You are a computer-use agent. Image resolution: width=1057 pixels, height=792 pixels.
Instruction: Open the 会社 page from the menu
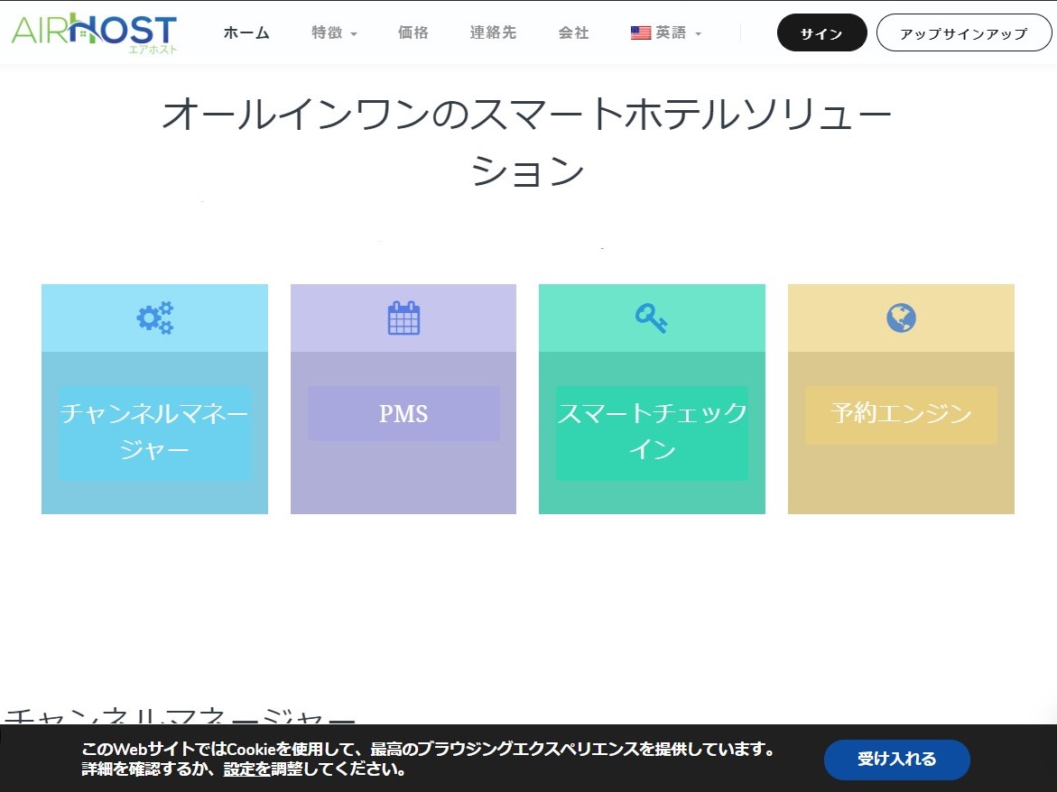coord(573,32)
